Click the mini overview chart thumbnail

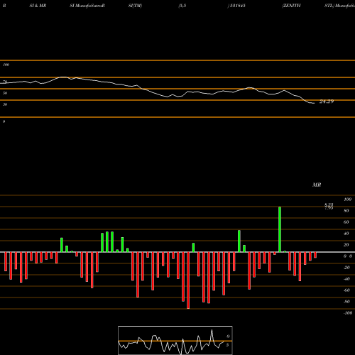click(175, 340)
